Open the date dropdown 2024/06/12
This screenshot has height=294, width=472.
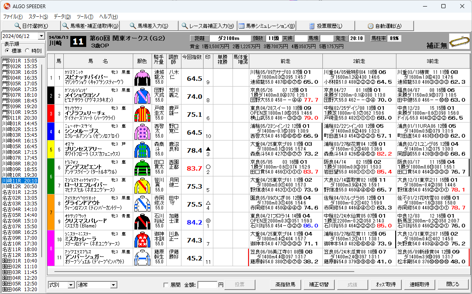click(x=41, y=36)
